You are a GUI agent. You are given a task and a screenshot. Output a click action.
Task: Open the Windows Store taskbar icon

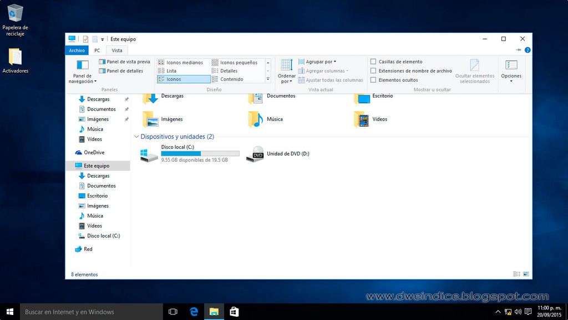pos(234,312)
